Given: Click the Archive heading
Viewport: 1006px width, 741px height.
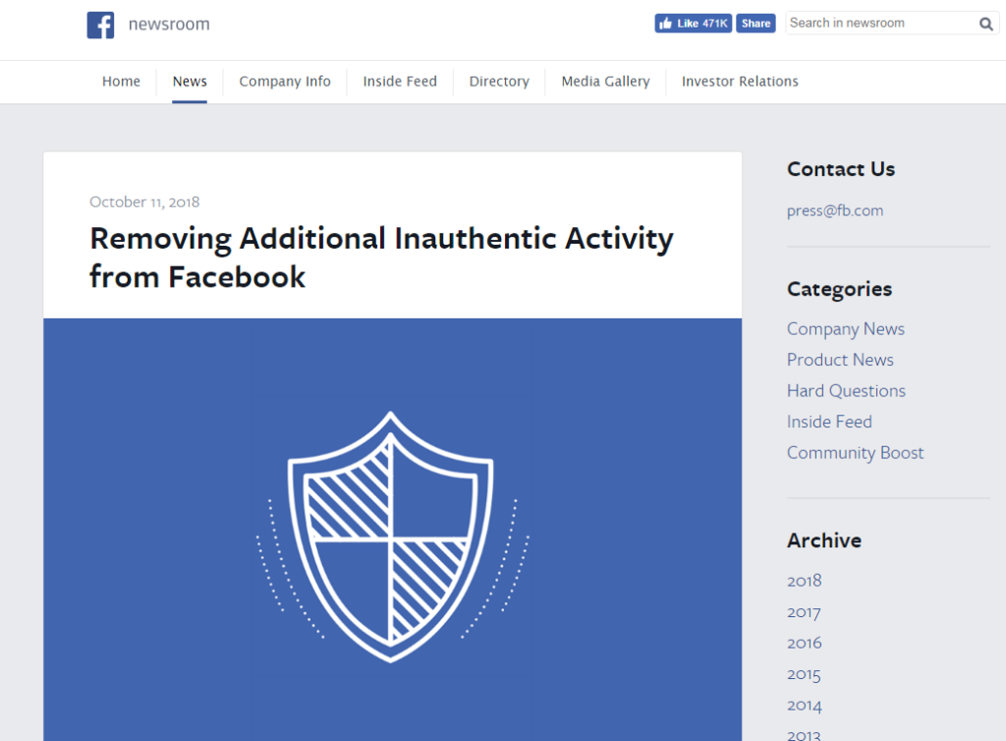Looking at the screenshot, I should tap(824, 541).
